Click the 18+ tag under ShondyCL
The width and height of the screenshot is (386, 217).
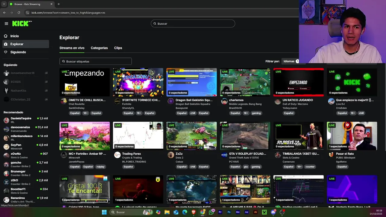pos(139,113)
